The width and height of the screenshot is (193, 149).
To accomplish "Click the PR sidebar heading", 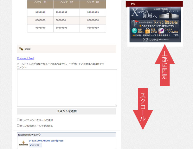I will pos(154,4).
